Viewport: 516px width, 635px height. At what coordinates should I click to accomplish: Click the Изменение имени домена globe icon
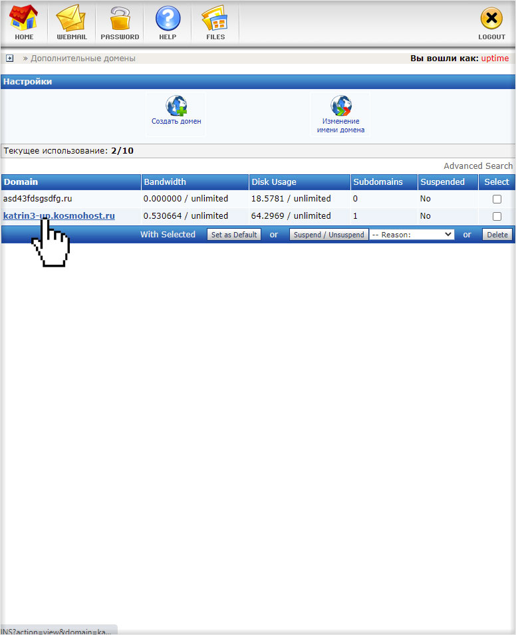coord(340,105)
